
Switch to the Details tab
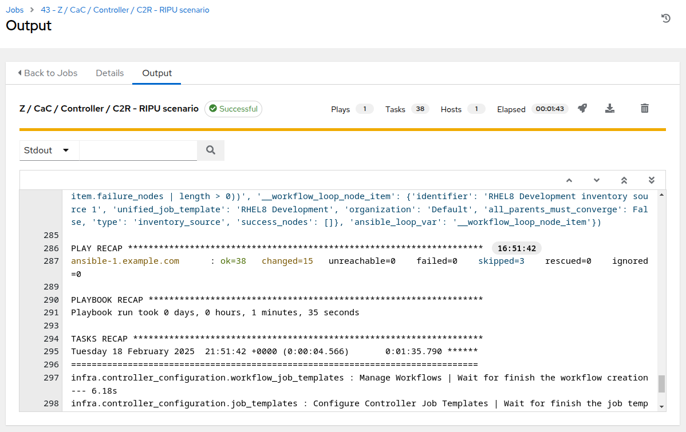coord(110,73)
